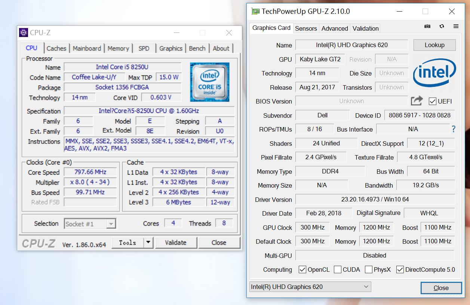
Task: Enable the CUDA computing checkbox
Action: click(x=338, y=269)
